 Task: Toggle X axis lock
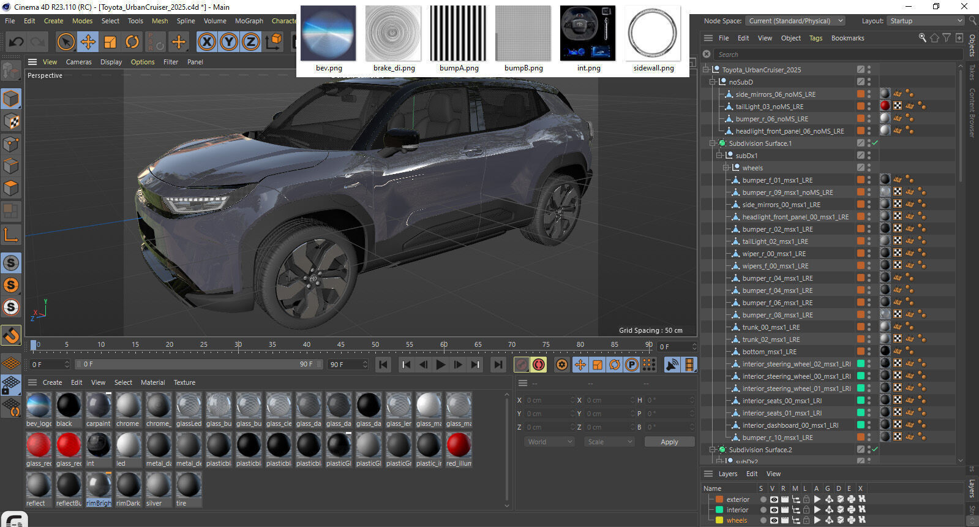click(207, 42)
